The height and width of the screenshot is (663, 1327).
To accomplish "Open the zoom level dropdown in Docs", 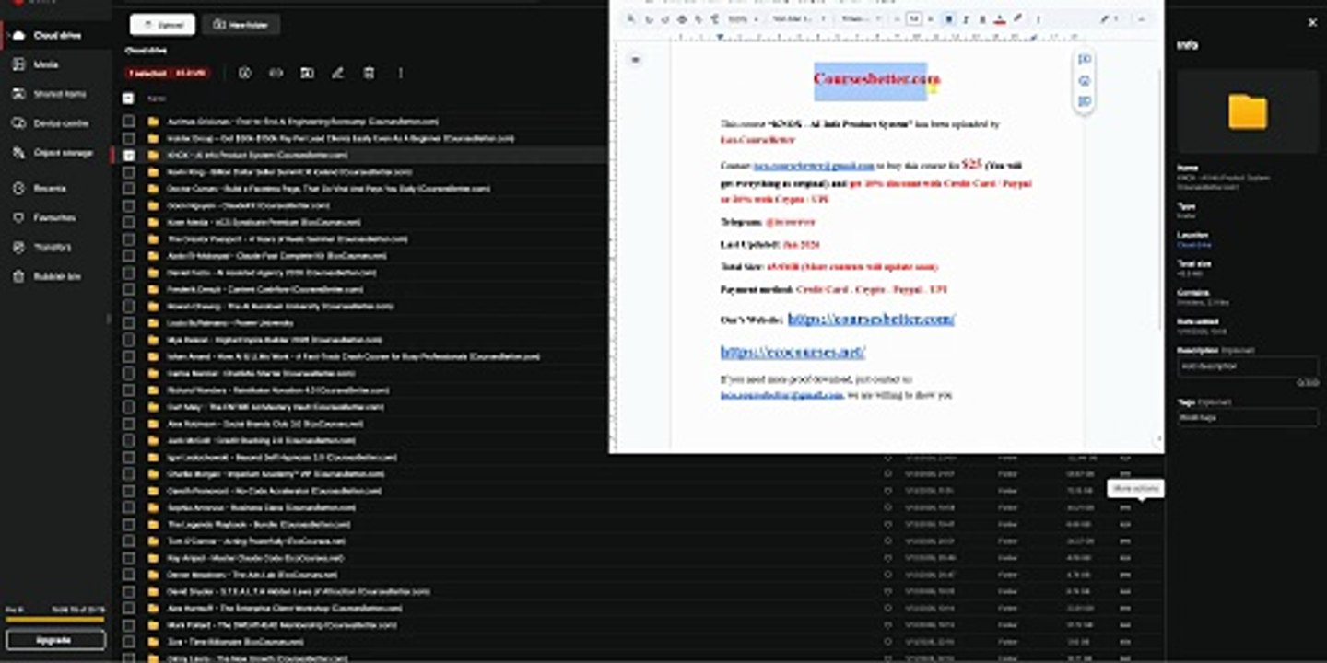I will tap(743, 18).
